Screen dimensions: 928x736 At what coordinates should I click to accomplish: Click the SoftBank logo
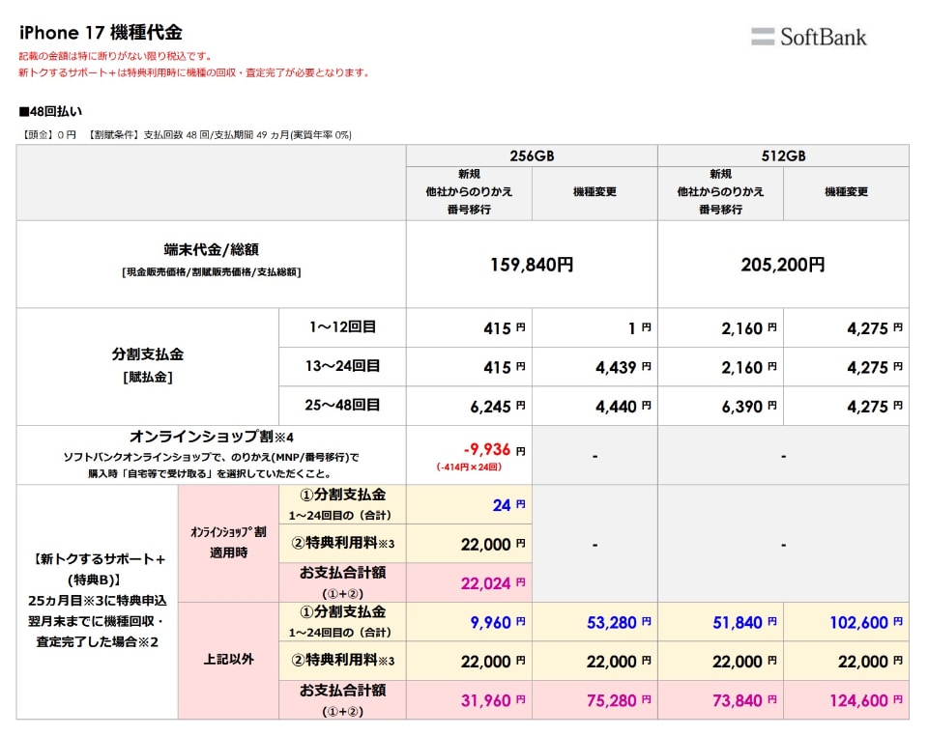[x=808, y=37]
